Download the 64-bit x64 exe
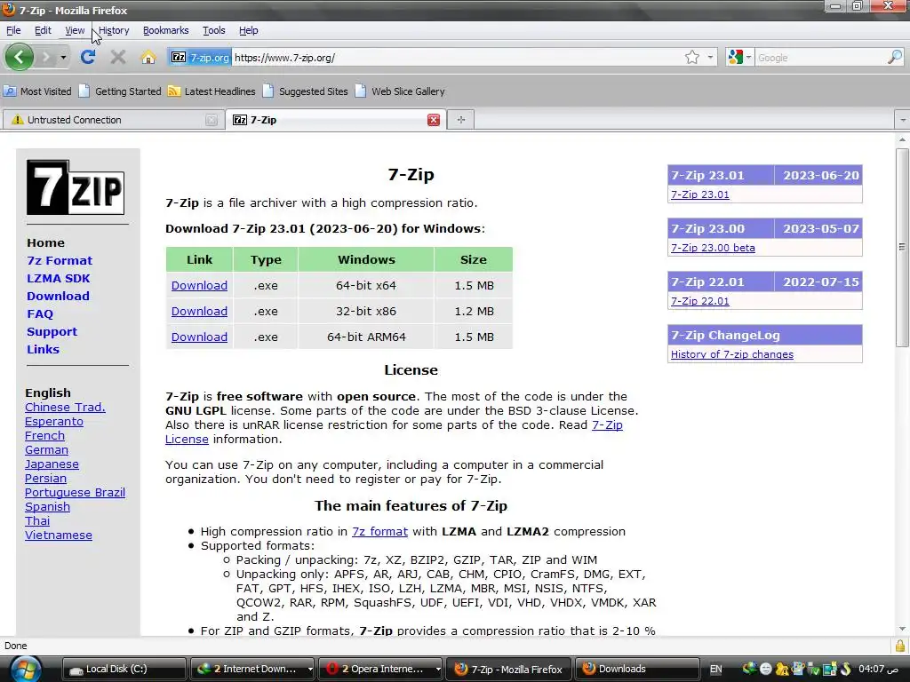The height and width of the screenshot is (682, 910). point(199,285)
